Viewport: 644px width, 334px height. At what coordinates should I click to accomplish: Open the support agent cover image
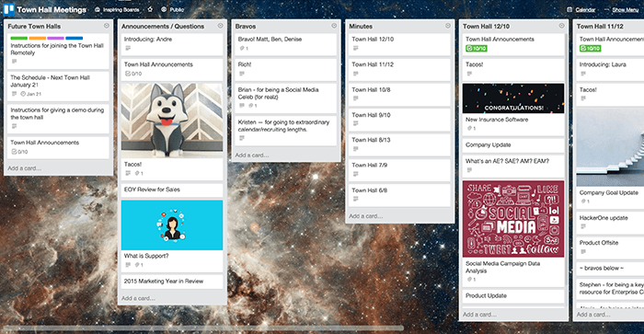(x=172, y=225)
